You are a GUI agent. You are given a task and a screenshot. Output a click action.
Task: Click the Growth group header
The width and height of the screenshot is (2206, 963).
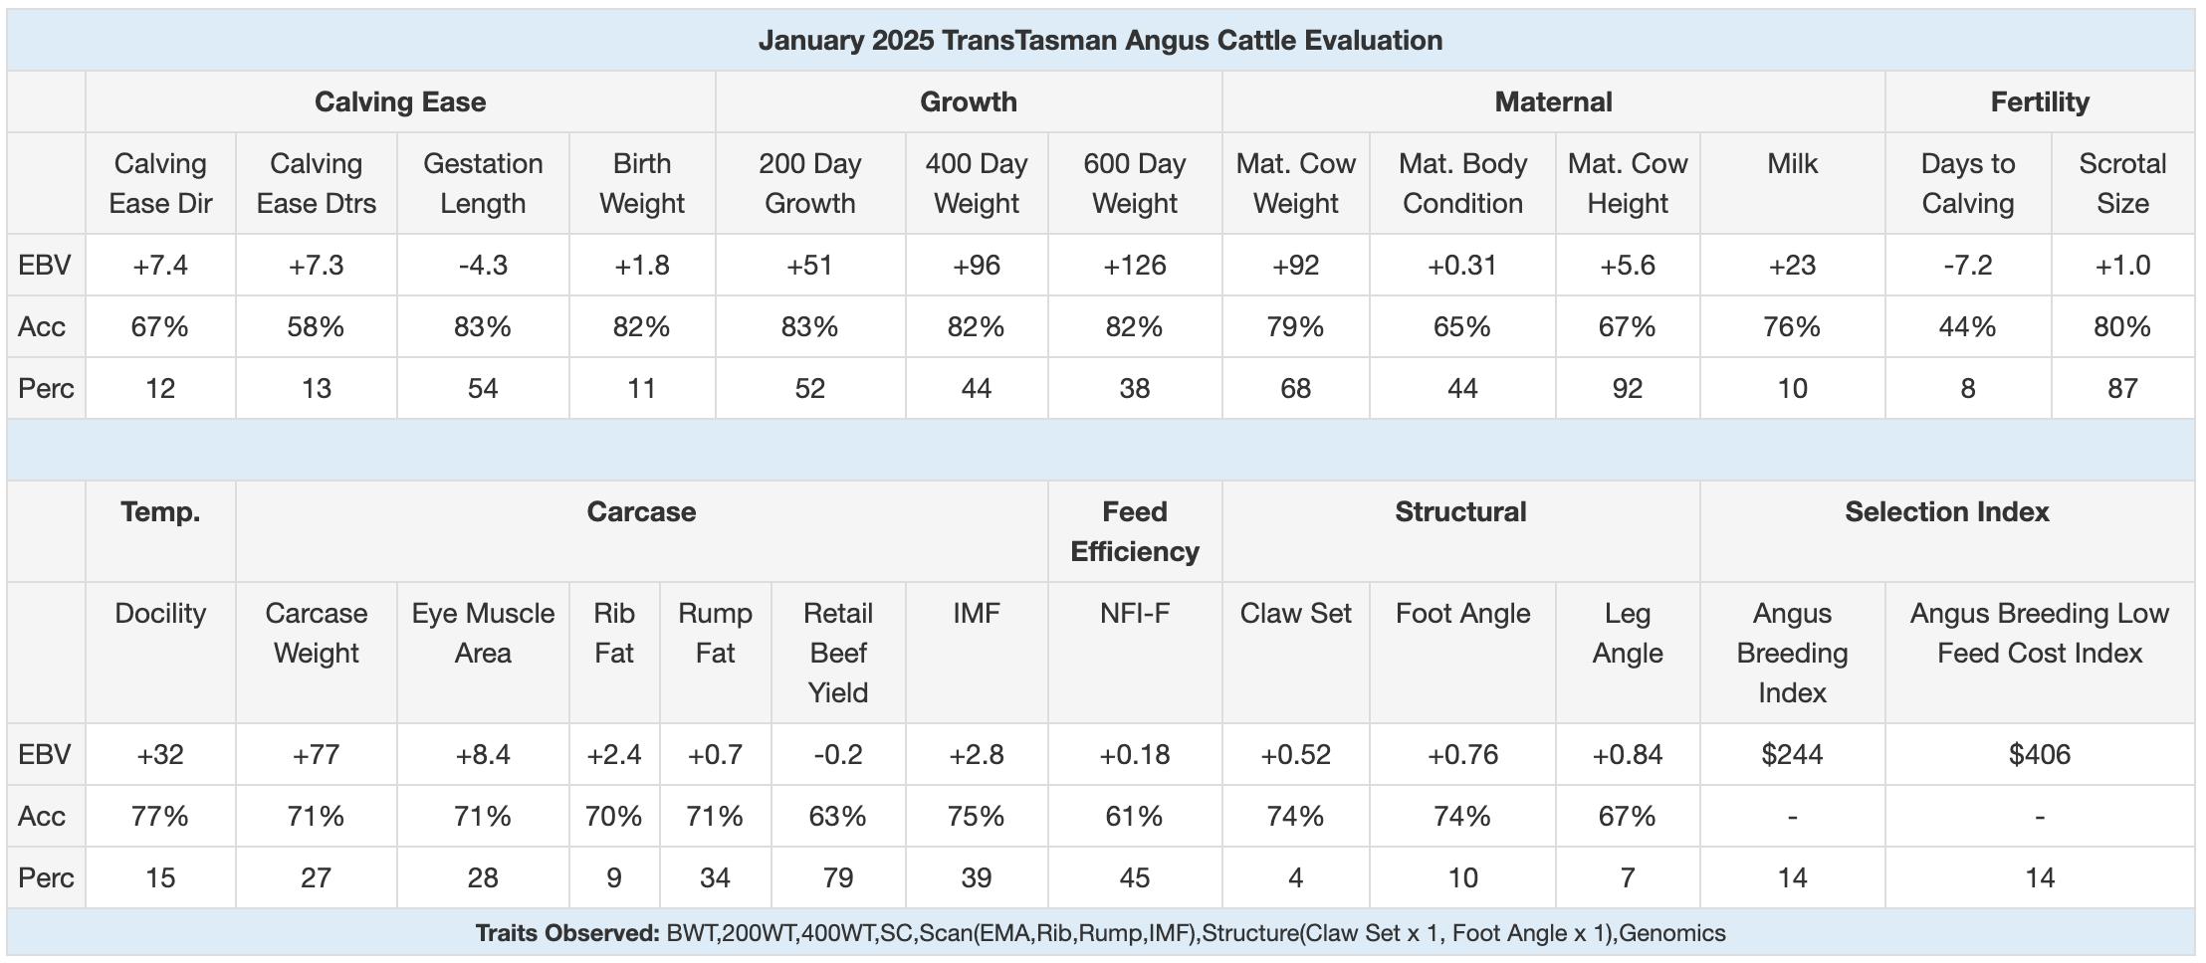tap(968, 101)
